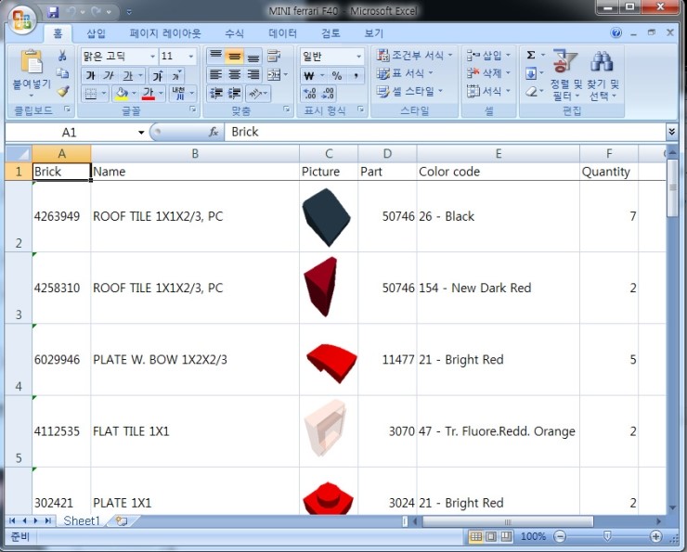
Task: Click the AutoSum sigma icon
Action: (531, 55)
